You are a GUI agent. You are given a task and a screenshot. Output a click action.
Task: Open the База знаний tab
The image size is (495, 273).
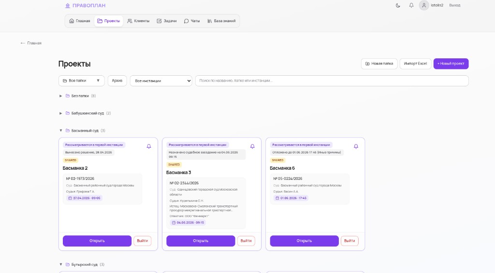(x=221, y=21)
